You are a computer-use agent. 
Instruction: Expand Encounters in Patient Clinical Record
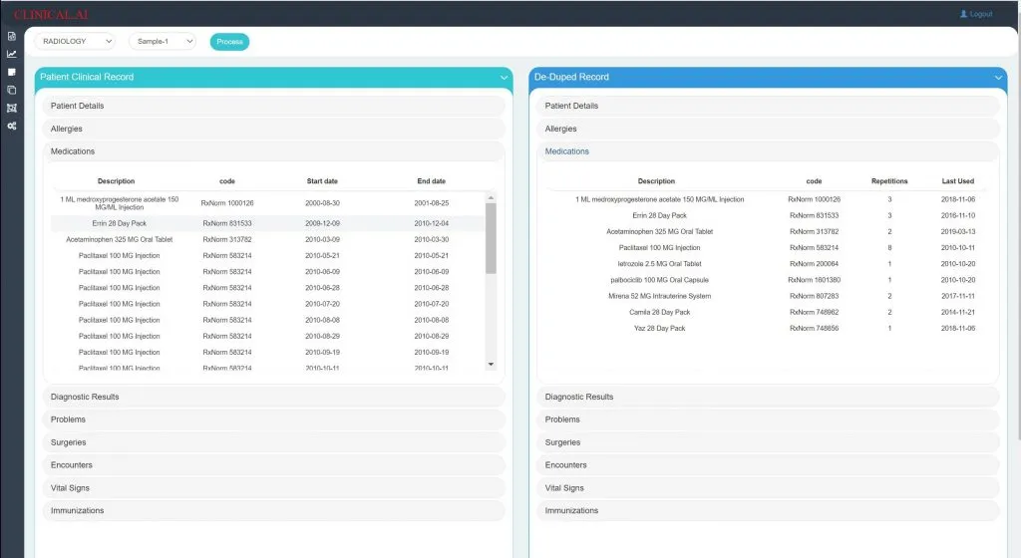tap(273, 465)
